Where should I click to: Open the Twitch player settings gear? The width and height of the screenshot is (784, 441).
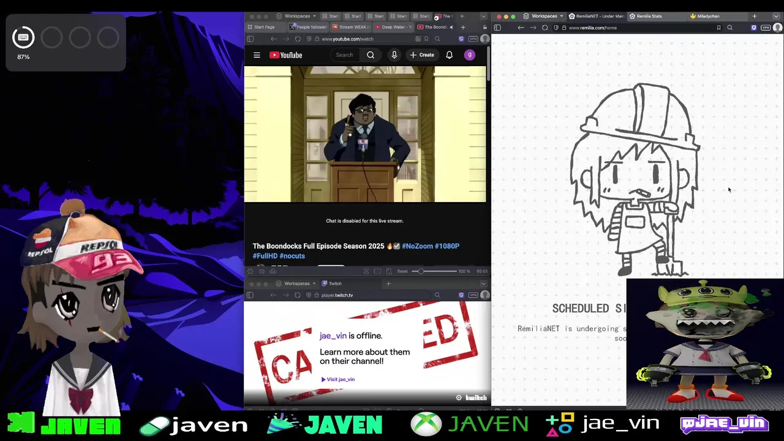[459, 398]
